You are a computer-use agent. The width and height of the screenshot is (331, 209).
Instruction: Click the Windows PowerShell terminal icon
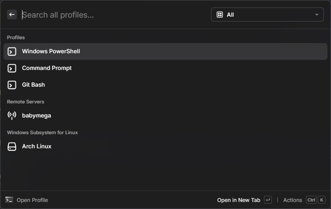pos(12,51)
